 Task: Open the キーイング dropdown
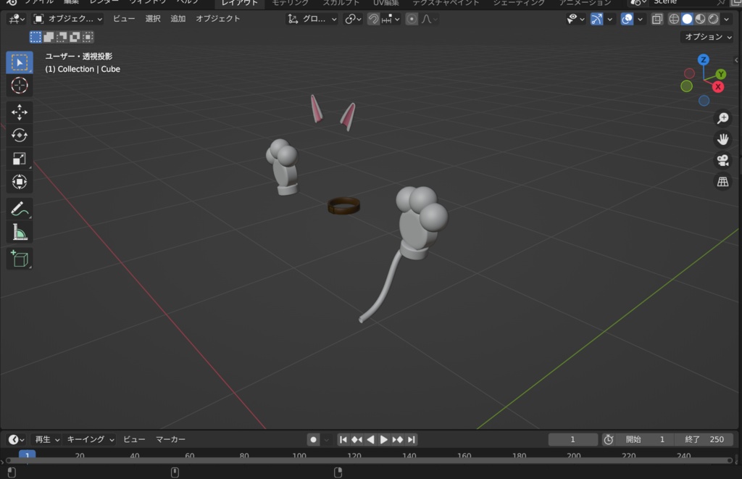point(90,440)
